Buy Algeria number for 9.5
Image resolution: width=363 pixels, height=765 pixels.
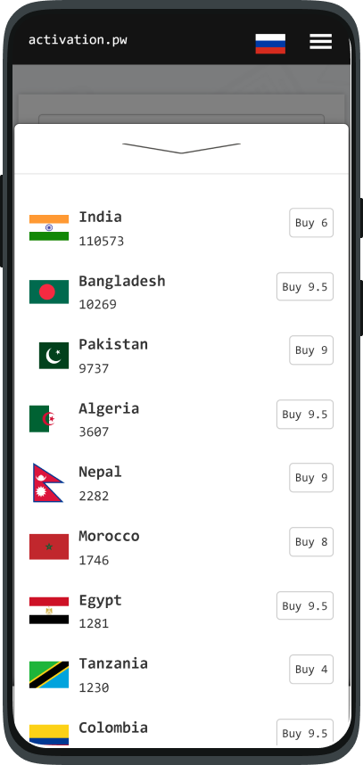(305, 415)
